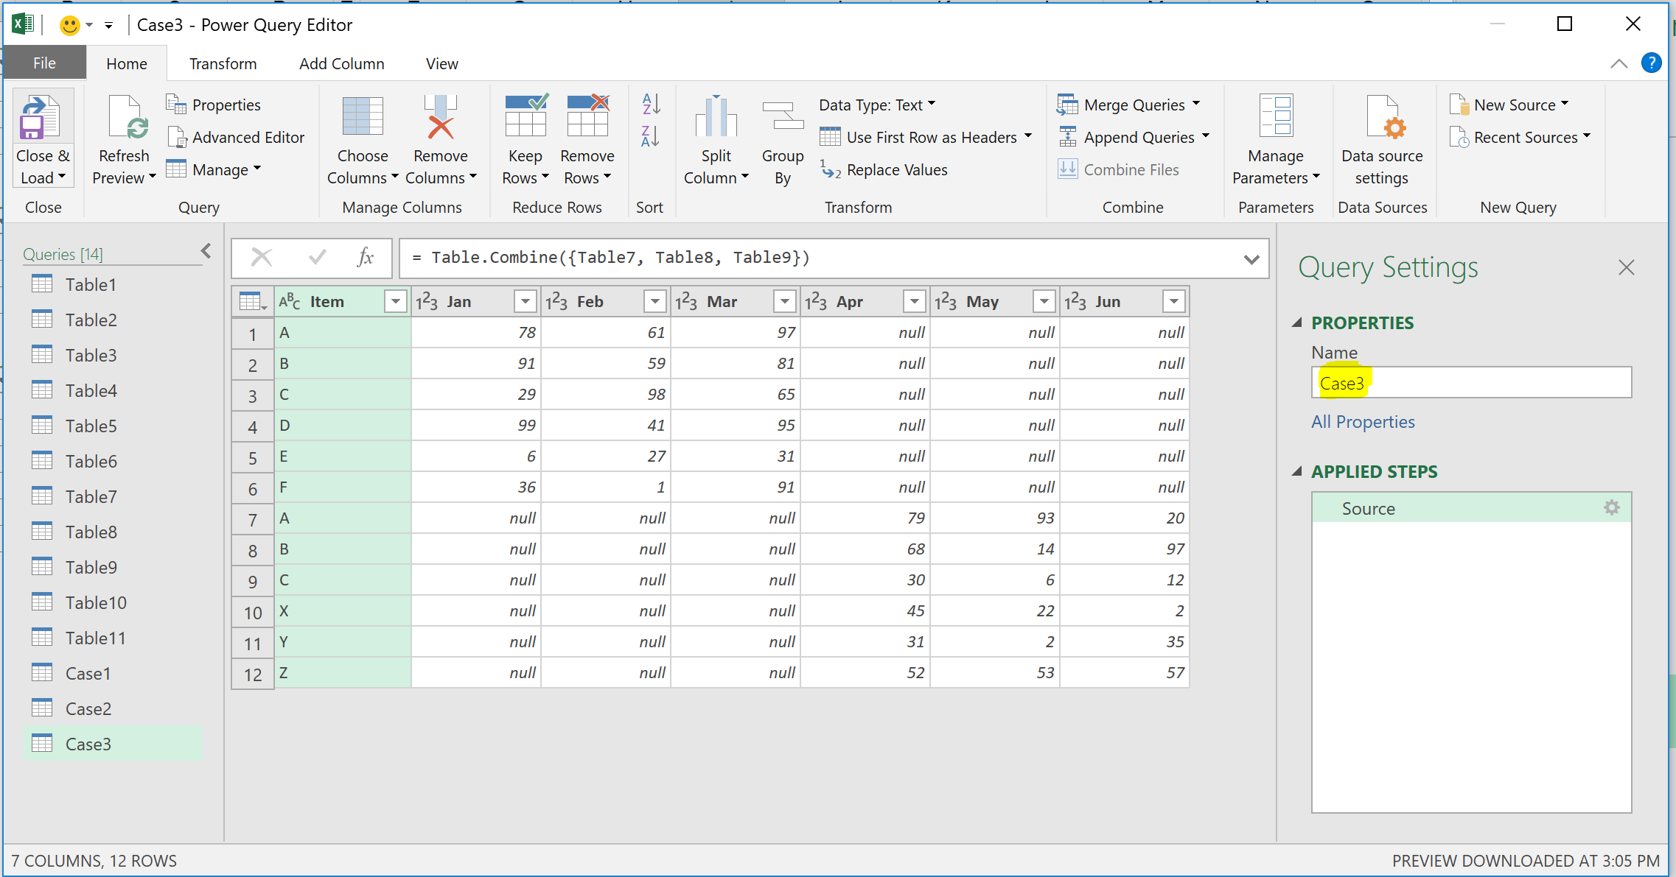Expand the formula bar chevron
1676x877 pixels.
1251,259
